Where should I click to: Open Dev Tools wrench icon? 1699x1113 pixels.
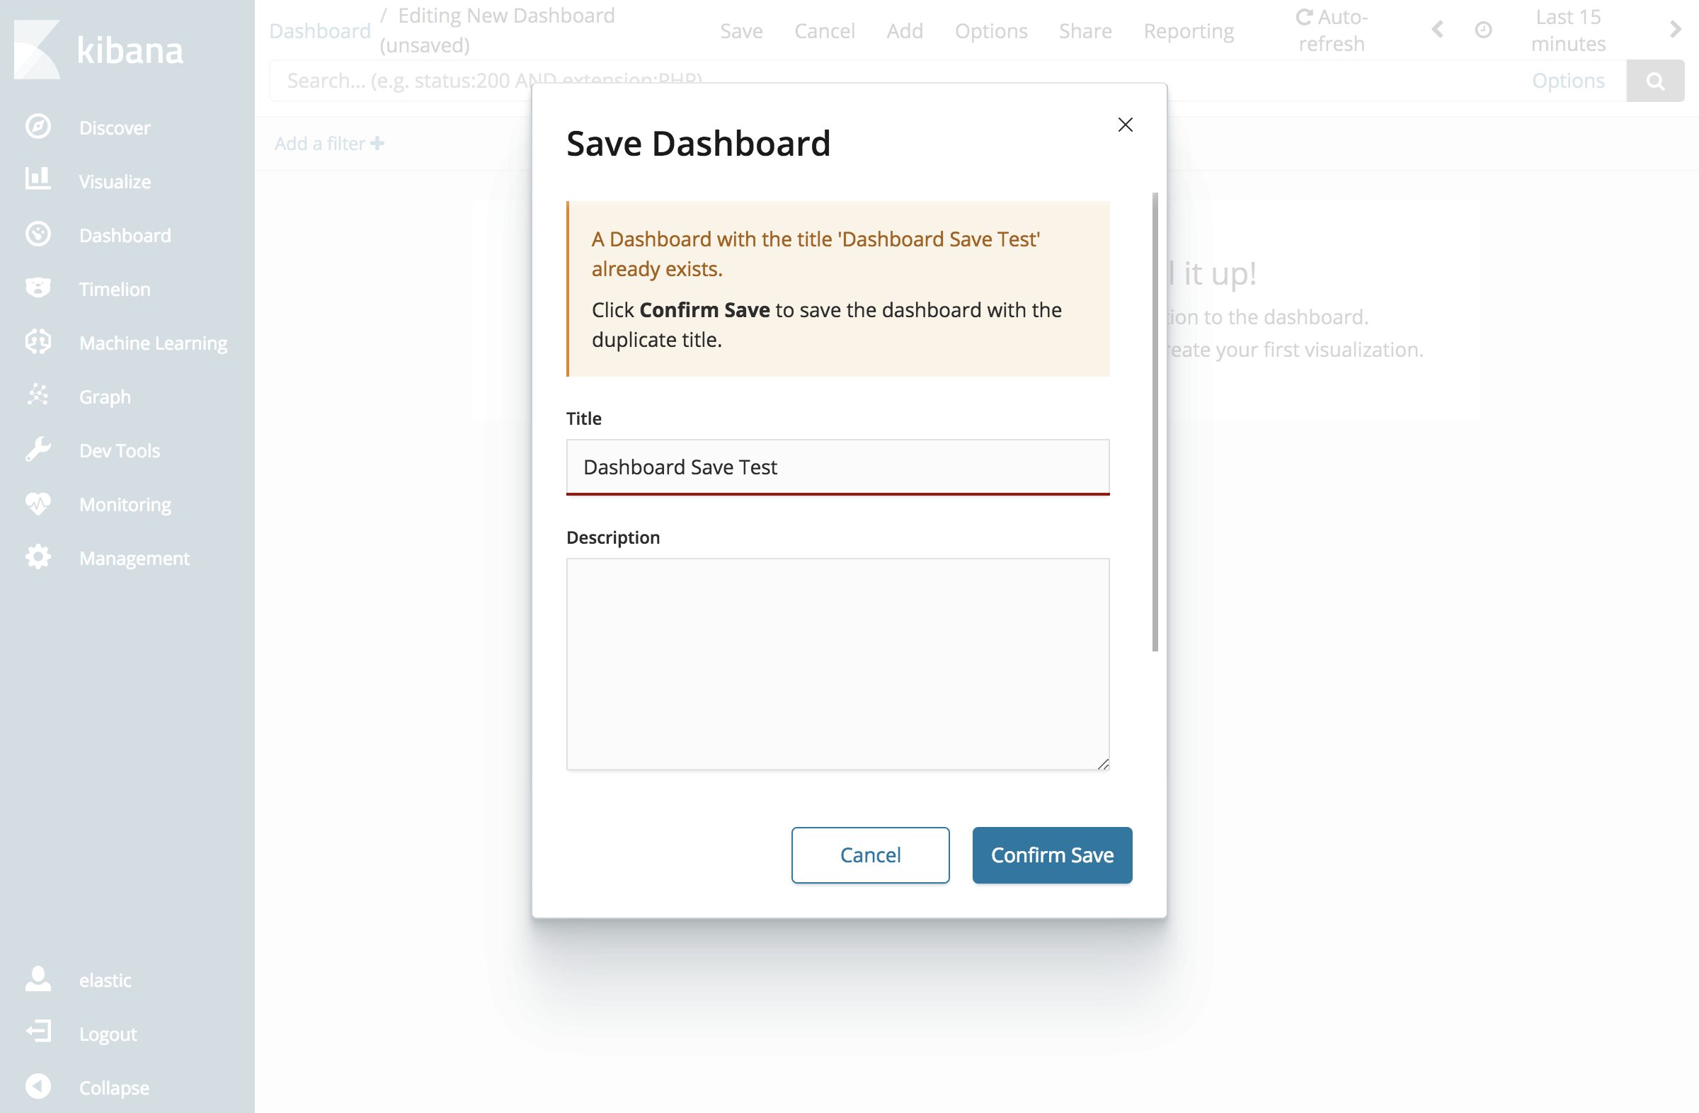point(38,450)
